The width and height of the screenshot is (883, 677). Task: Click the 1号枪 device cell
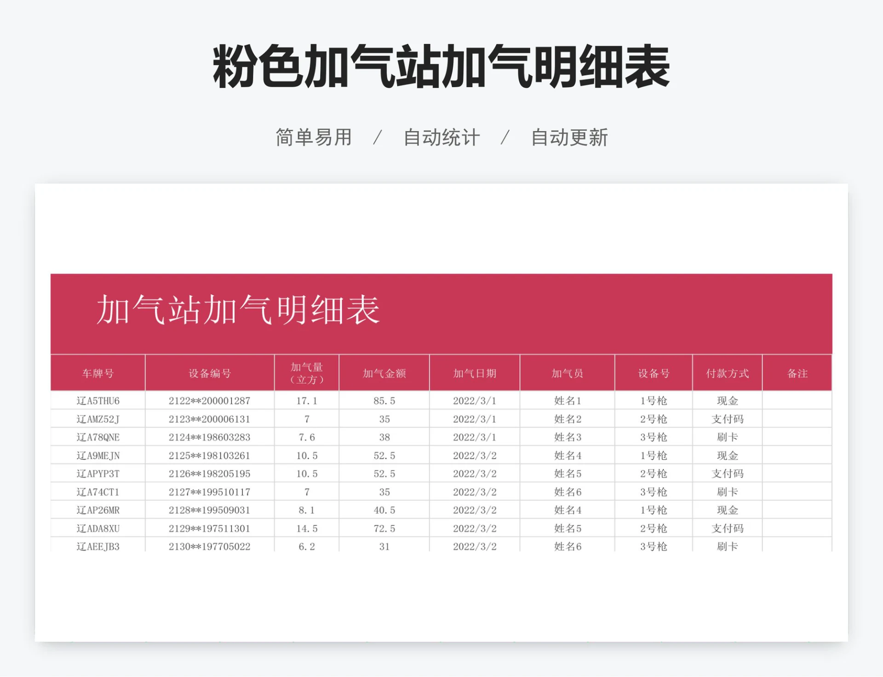(652, 400)
